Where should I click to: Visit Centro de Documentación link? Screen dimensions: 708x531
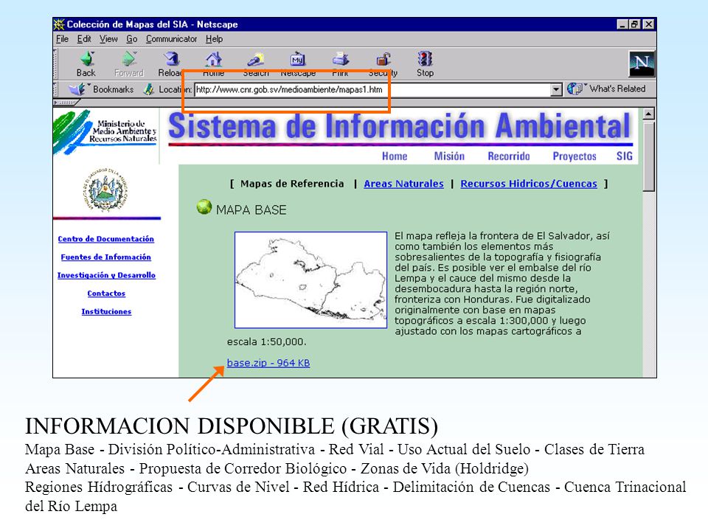(x=105, y=239)
